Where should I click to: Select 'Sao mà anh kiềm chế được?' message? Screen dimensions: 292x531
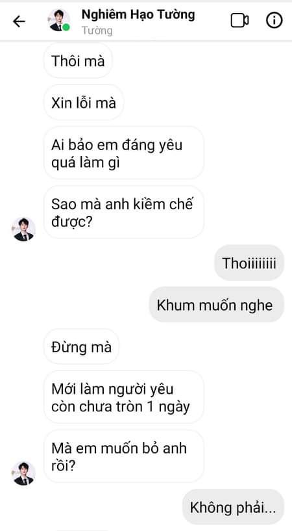pos(124,213)
